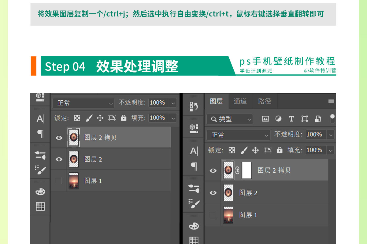The width and height of the screenshot is (367, 244).
Task: Filter layers by type (T) icon
Action: (x=291, y=119)
